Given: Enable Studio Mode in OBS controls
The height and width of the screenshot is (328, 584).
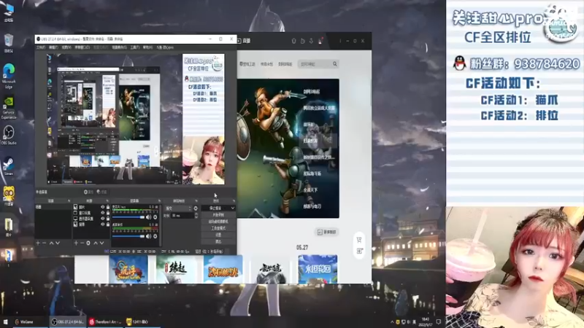Looking at the screenshot, I should pos(218,228).
